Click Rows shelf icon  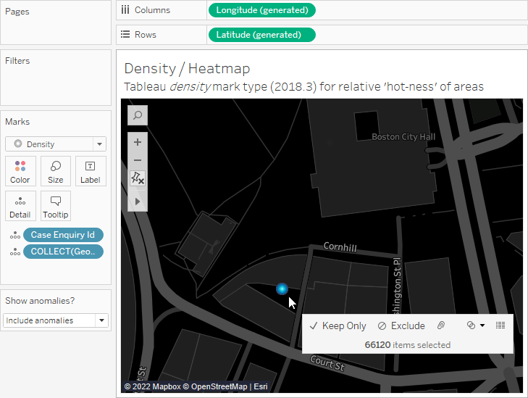click(x=125, y=34)
